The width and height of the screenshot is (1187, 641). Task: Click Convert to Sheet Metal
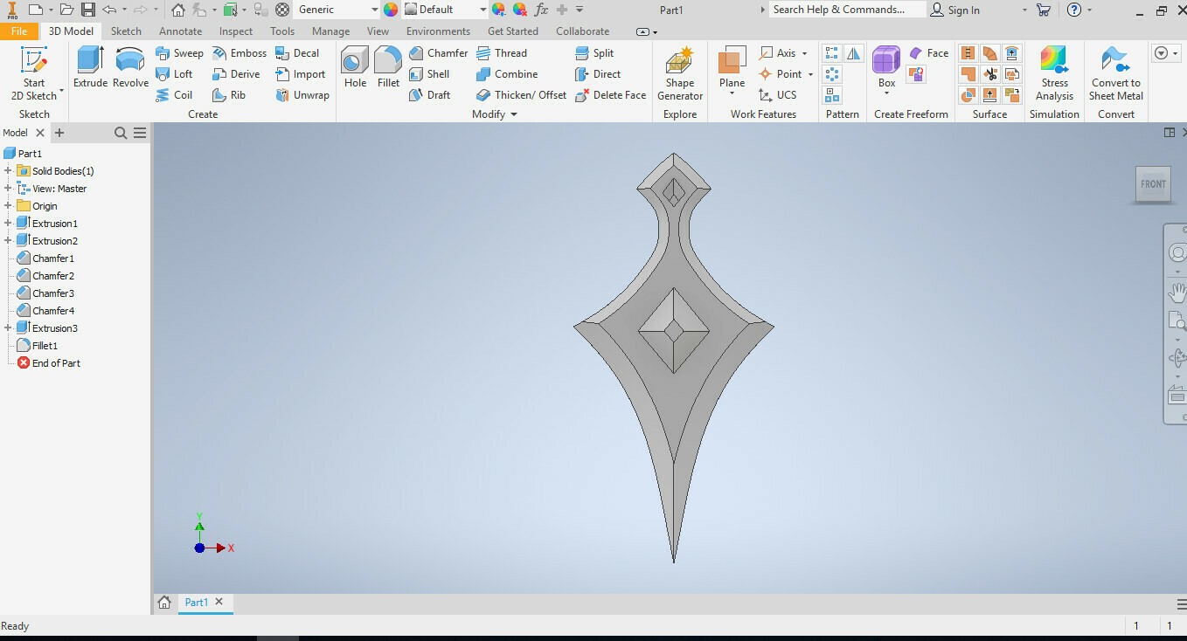(x=1115, y=73)
